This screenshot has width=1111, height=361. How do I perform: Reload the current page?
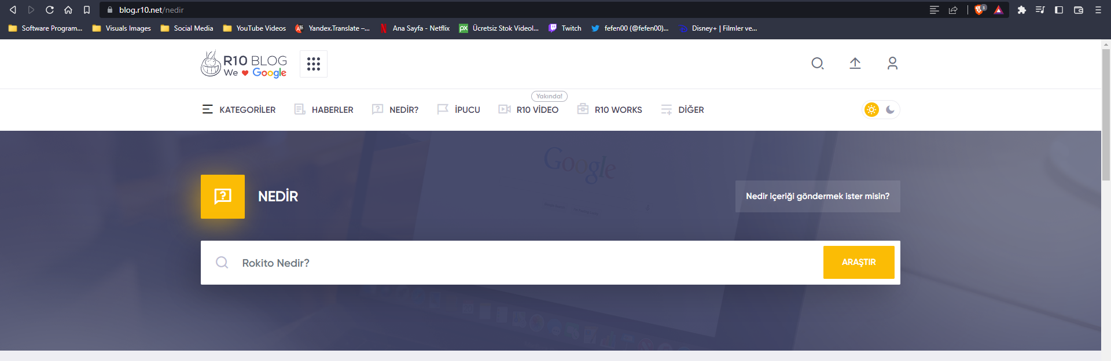pos(50,10)
